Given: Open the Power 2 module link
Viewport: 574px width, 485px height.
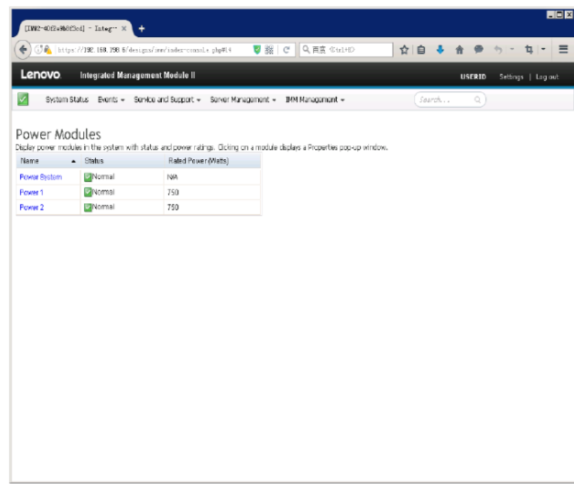Looking at the screenshot, I should point(32,207).
